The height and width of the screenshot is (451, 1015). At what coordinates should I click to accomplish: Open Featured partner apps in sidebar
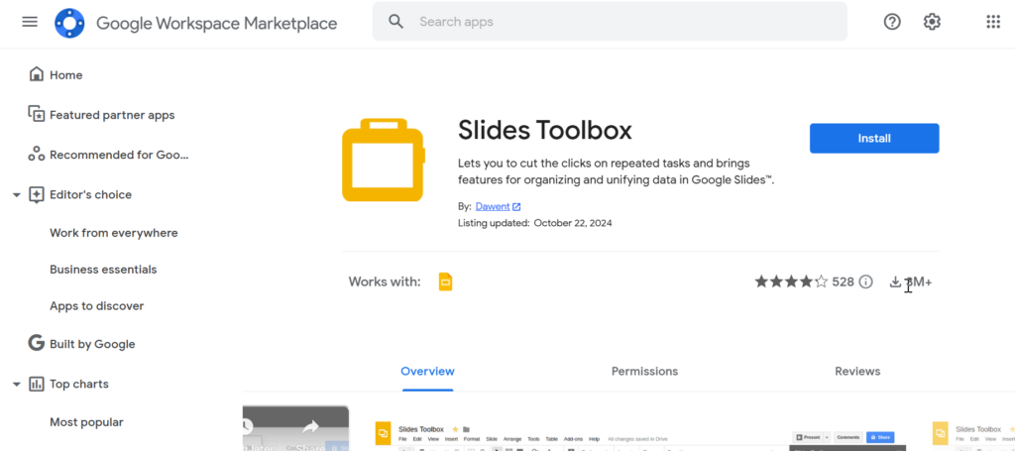(x=111, y=115)
